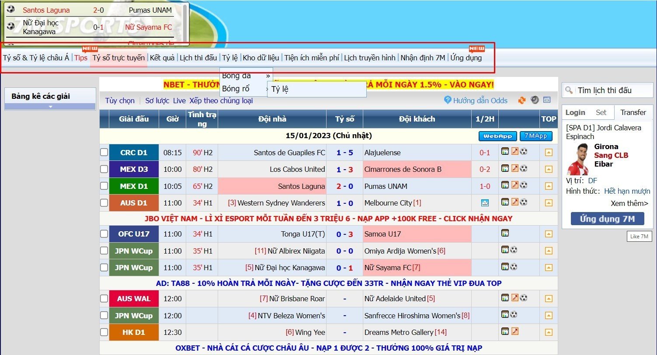Select the HK D1 row checkbox
The image size is (657, 355).
pyautogui.click(x=104, y=332)
